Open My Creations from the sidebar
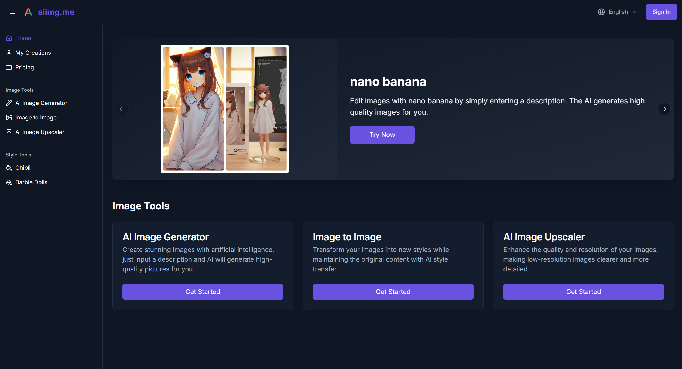Screen dimensions: 682x369 (x=33, y=53)
